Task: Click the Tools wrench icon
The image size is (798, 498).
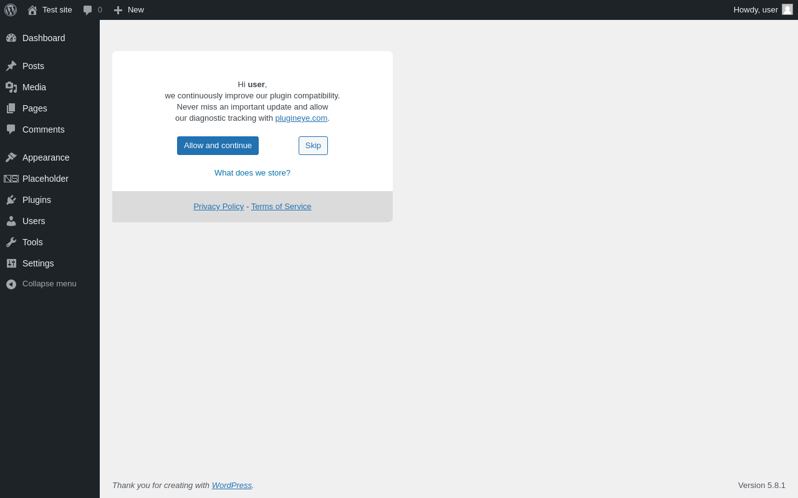Action: [x=11, y=242]
